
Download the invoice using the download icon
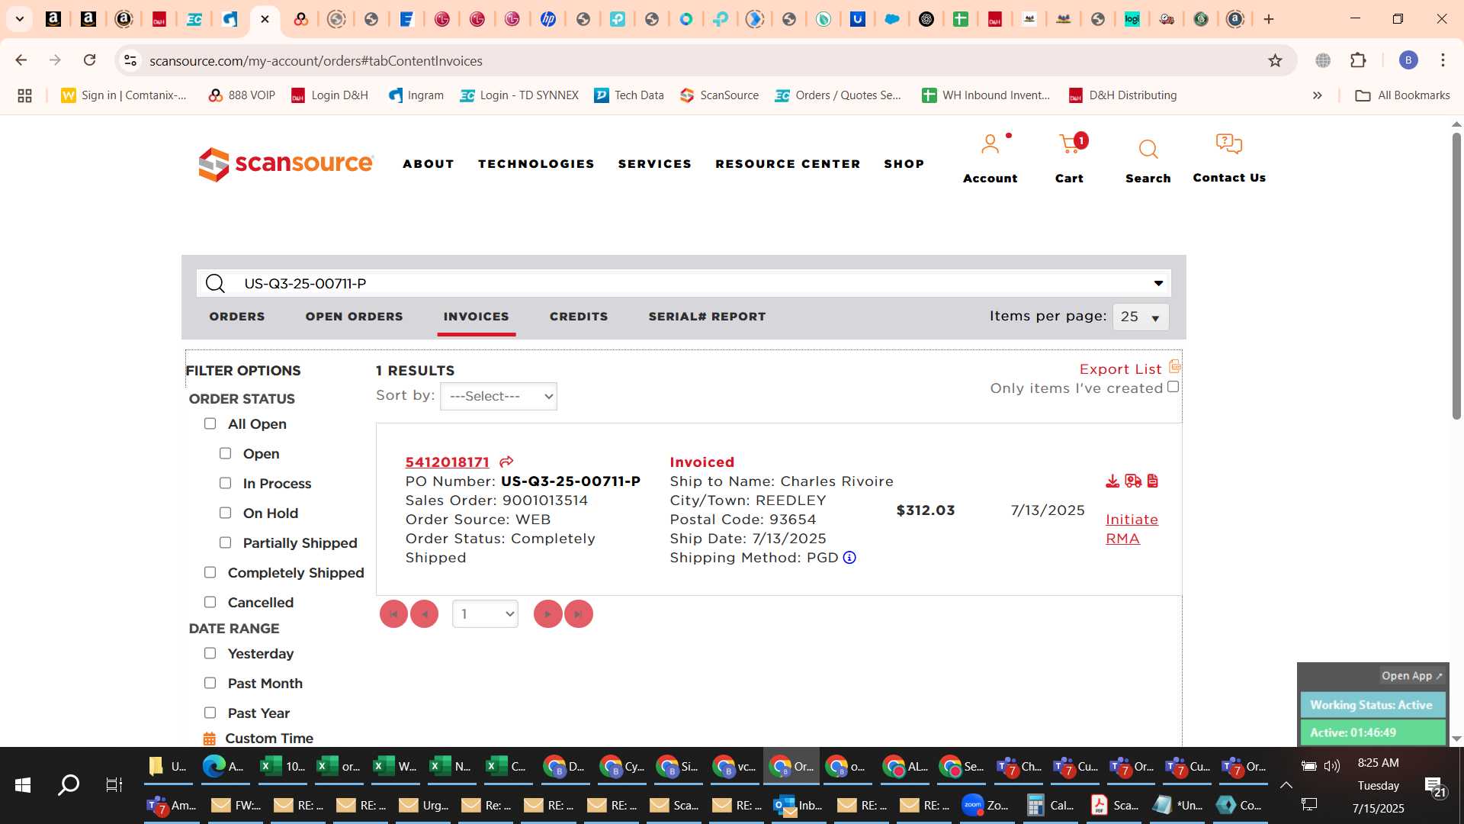[1112, 481]
